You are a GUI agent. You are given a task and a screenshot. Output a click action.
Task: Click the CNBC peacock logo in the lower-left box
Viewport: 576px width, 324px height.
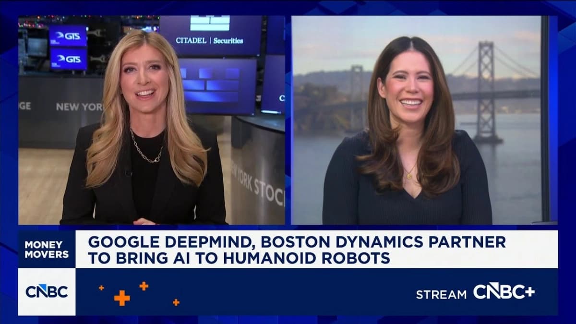tap(47, 291)
